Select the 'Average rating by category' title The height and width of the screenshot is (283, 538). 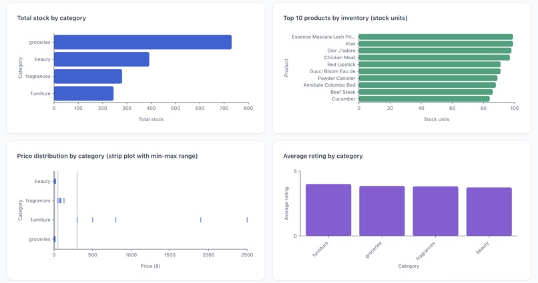tap(323, 156)
